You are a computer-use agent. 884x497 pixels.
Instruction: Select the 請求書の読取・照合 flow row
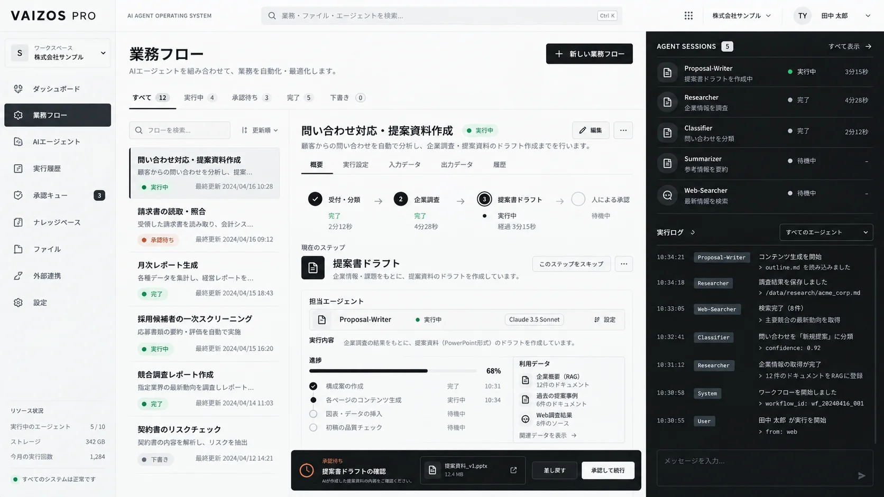point(205,226)
